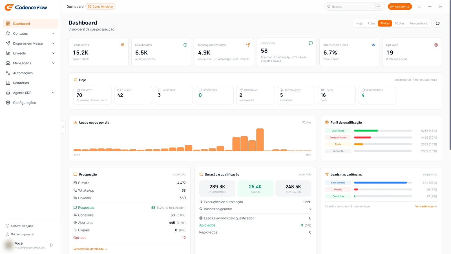Follow the Ver cadências link
Viewport: 451px width, 254px height.
[x=426, y=207]
